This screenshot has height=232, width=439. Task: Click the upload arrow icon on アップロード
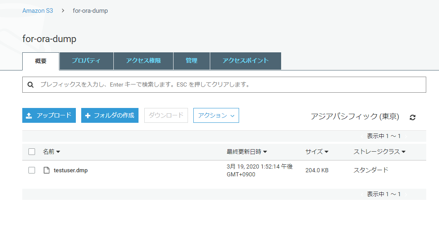point(29,115)
